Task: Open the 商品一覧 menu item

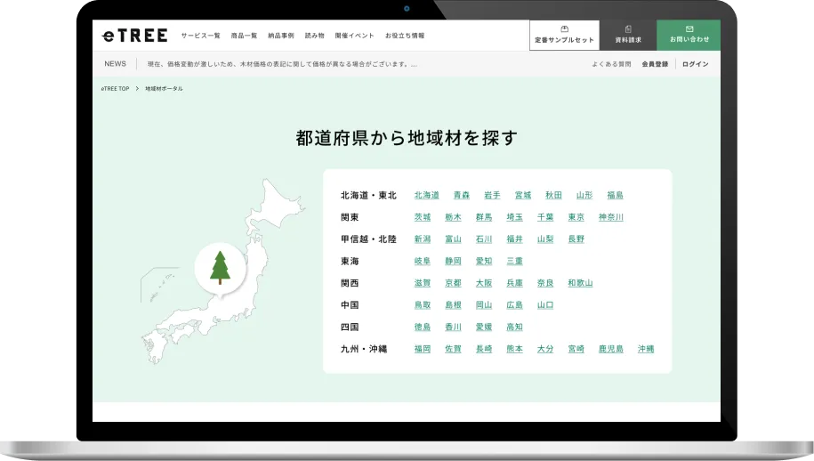Action: pos(243,36)
